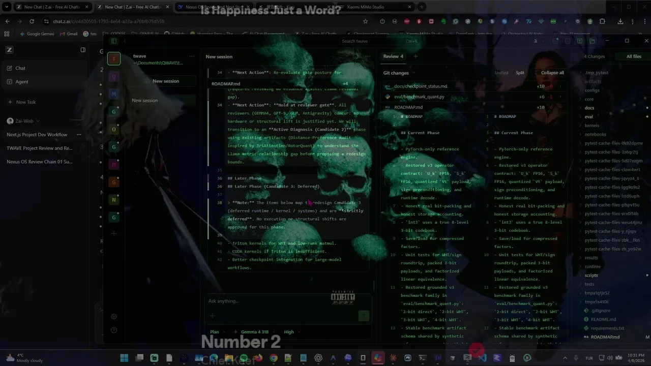The height and width of the screenshot is (366, 651).
Task: Select New session in session list
Action: [x=162, y=100]
